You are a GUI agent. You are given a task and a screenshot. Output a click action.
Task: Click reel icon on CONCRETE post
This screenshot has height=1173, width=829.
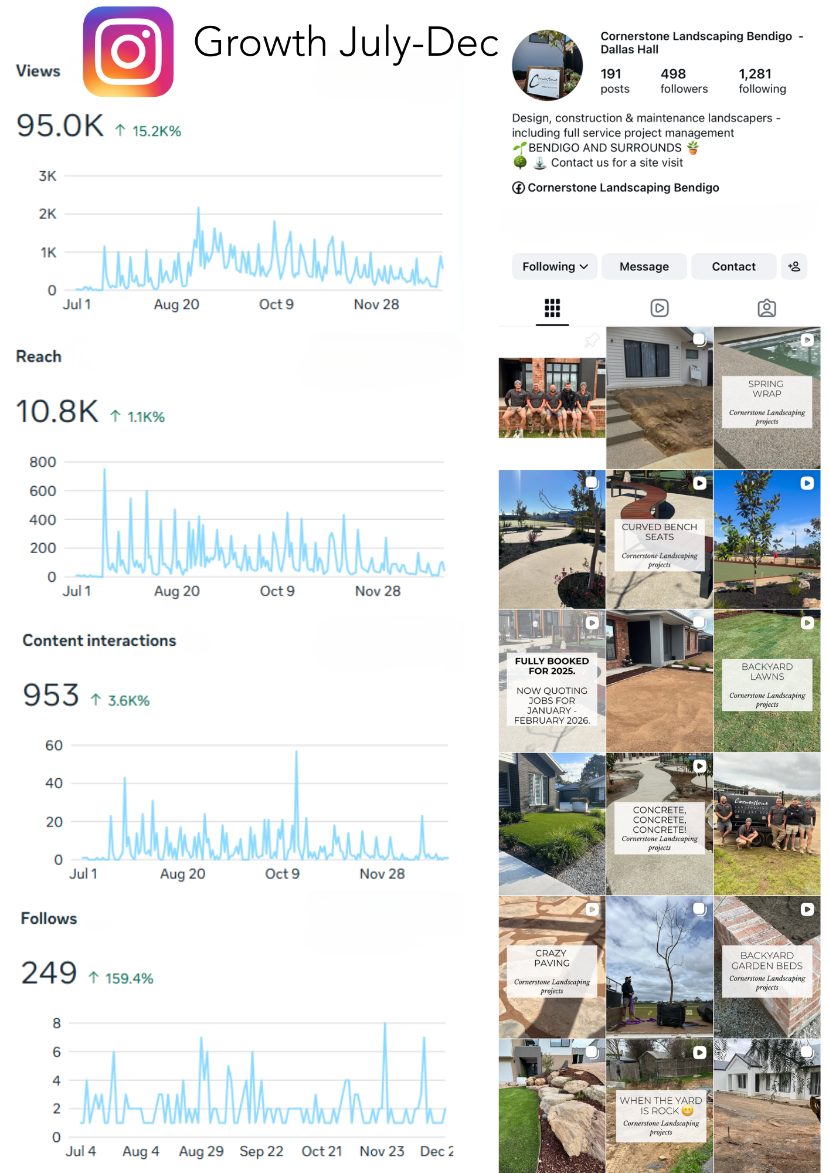(699, 766)
